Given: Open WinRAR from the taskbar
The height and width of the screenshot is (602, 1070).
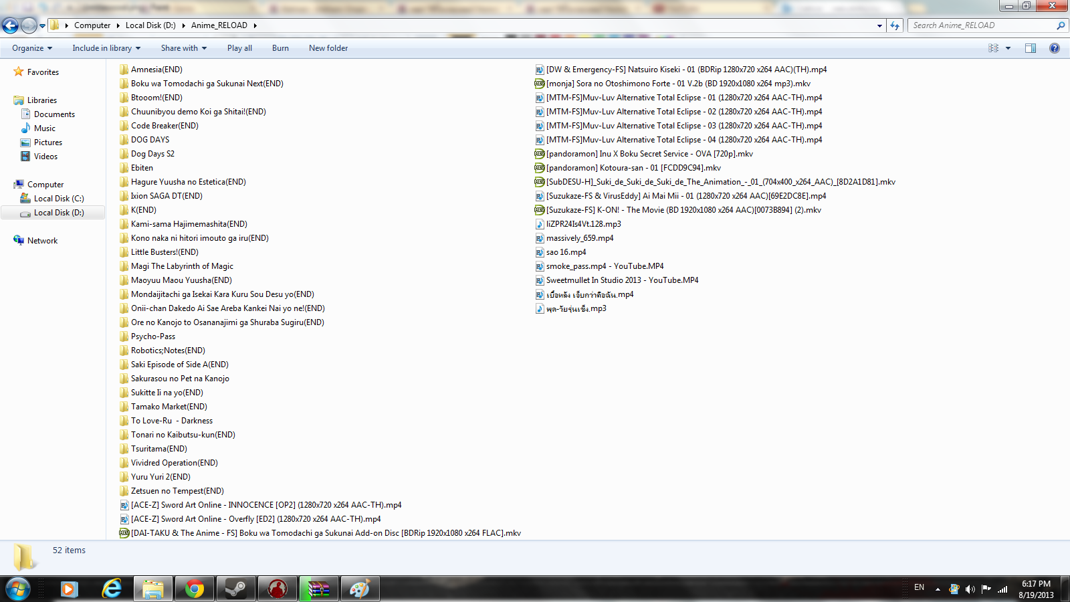Looking at the screenshot, I should pyautogui.click(x=318, y=589).
